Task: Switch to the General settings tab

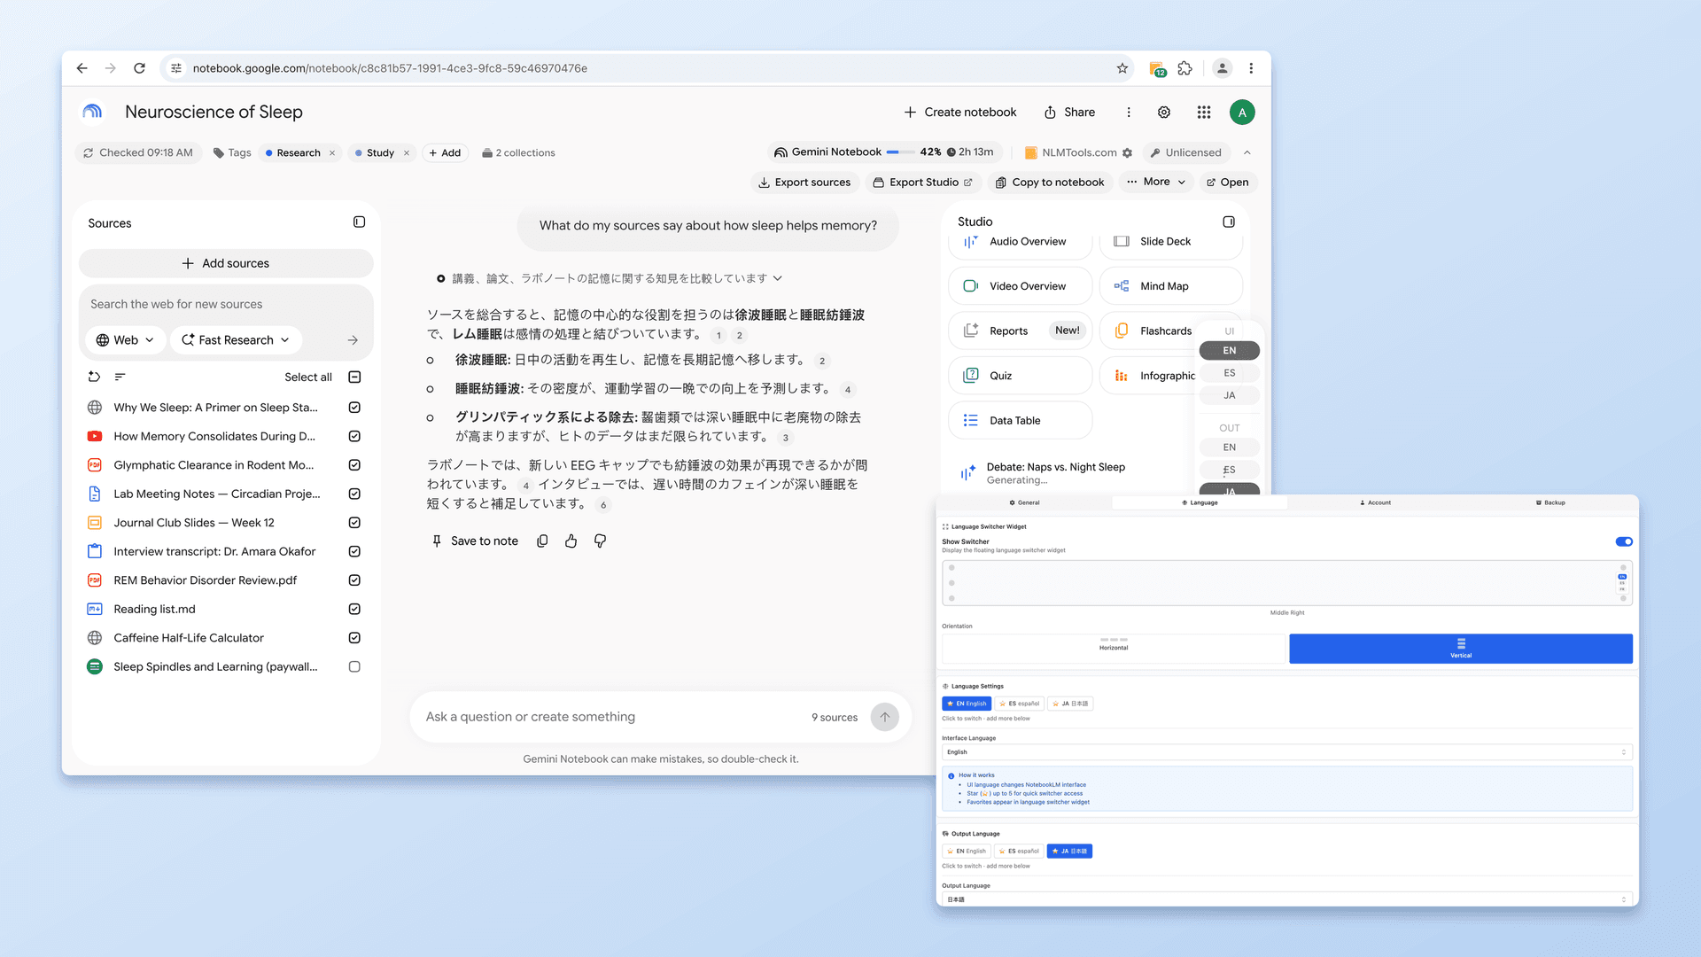Action: point(1024,502)
